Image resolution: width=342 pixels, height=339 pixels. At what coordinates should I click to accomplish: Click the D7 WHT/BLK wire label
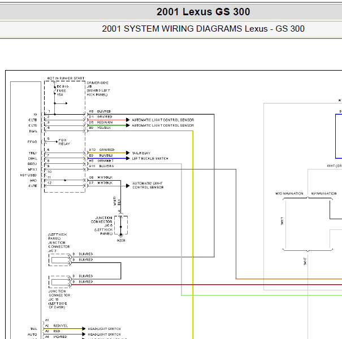(101, 182)
